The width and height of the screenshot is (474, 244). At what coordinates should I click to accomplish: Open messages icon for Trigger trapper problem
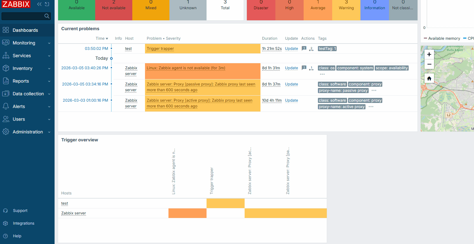click(304, 49)
